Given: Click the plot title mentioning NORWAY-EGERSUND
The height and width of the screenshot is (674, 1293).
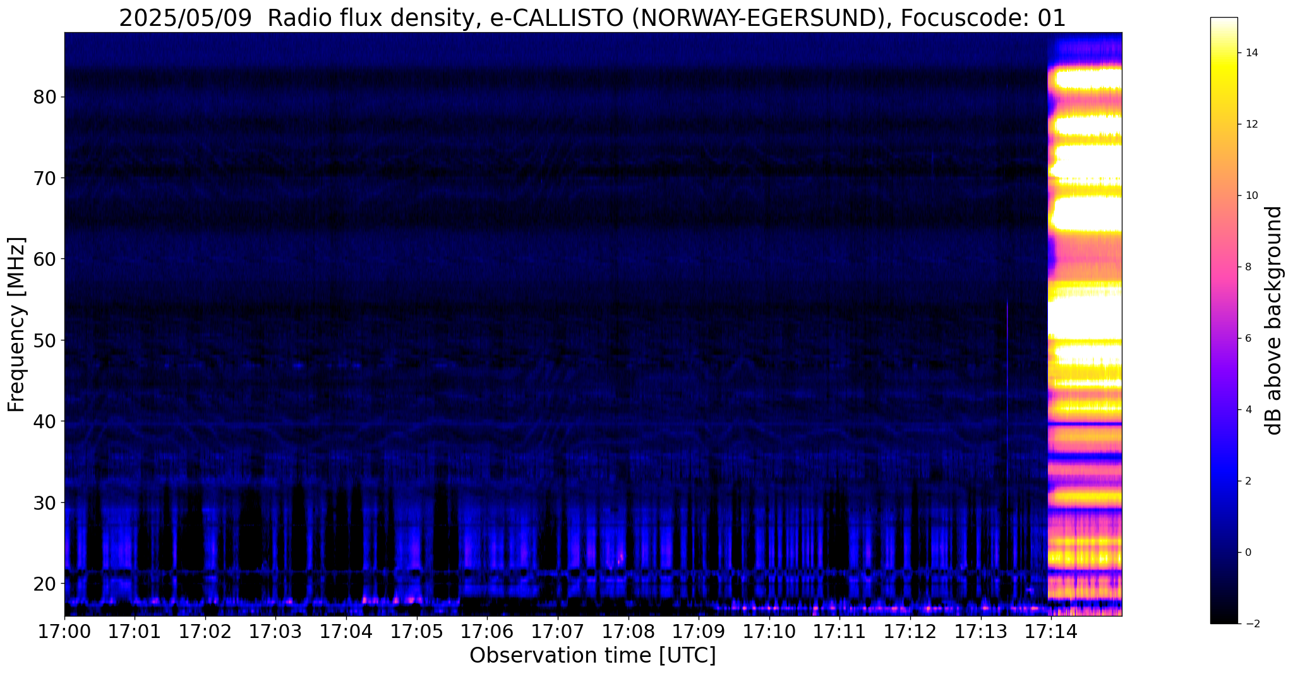Looking at the screenshot, I should tap(592, 18).
